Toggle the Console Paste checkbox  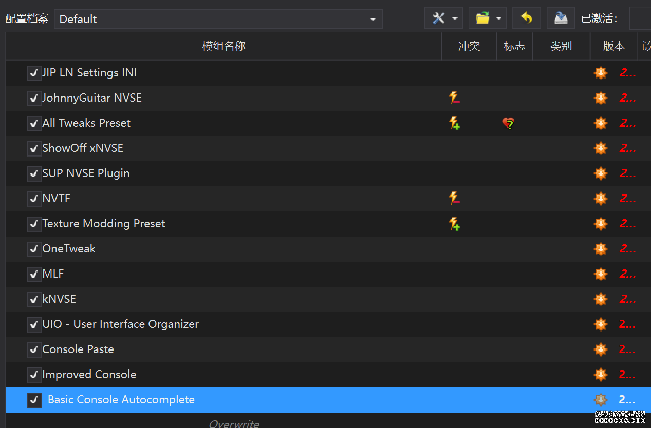click(34, 349)
